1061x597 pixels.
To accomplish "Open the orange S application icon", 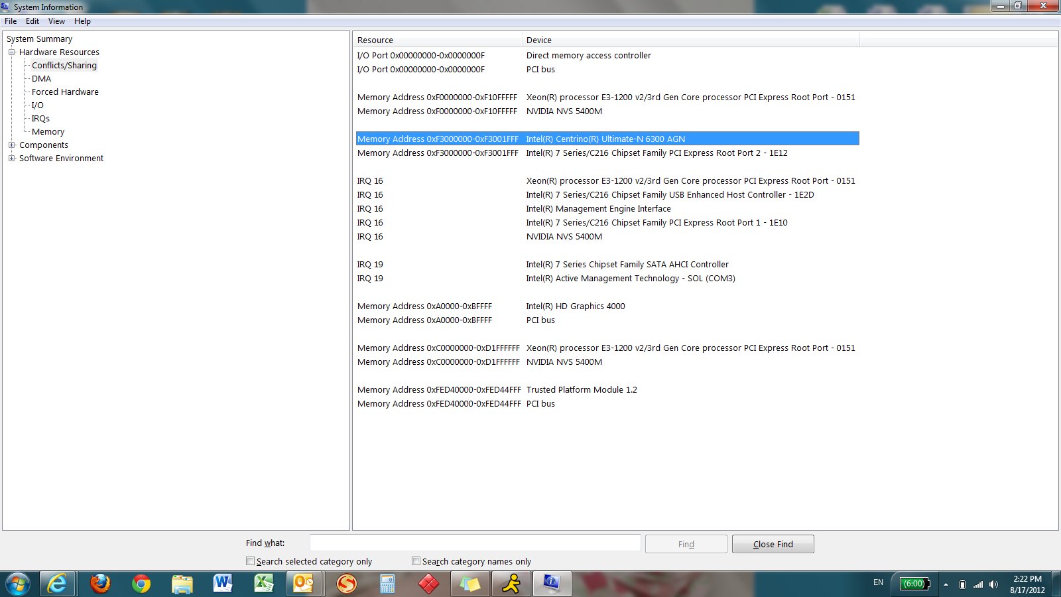I will click(x=346, y=584).
